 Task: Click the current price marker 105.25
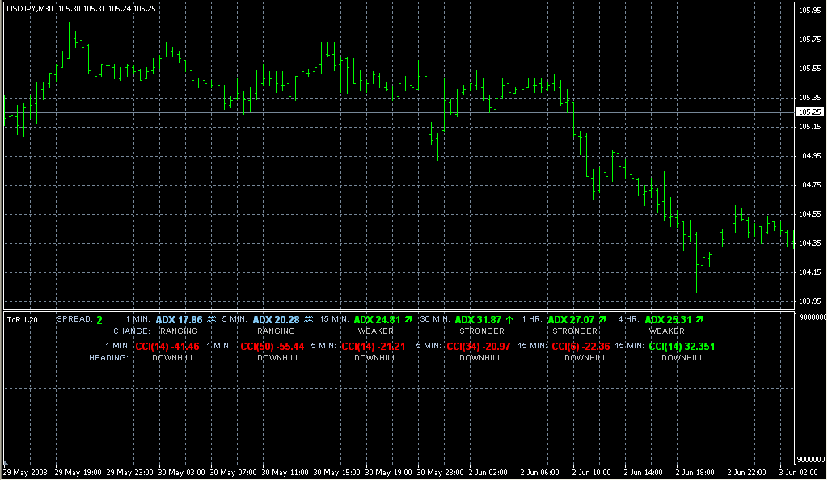click(x=809, y=112)
